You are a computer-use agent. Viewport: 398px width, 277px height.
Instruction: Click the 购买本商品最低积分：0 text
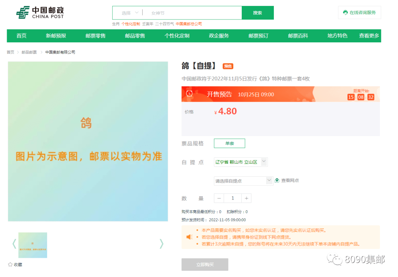tap(201, 212)
